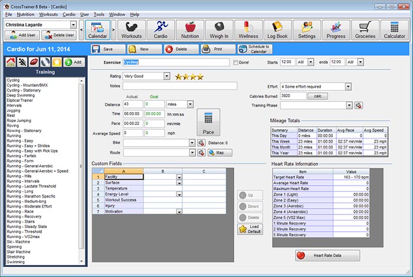This screenshot has height=277, width=413.
Task: Select the yellow star favorites icon
Action: click(57, 62)
